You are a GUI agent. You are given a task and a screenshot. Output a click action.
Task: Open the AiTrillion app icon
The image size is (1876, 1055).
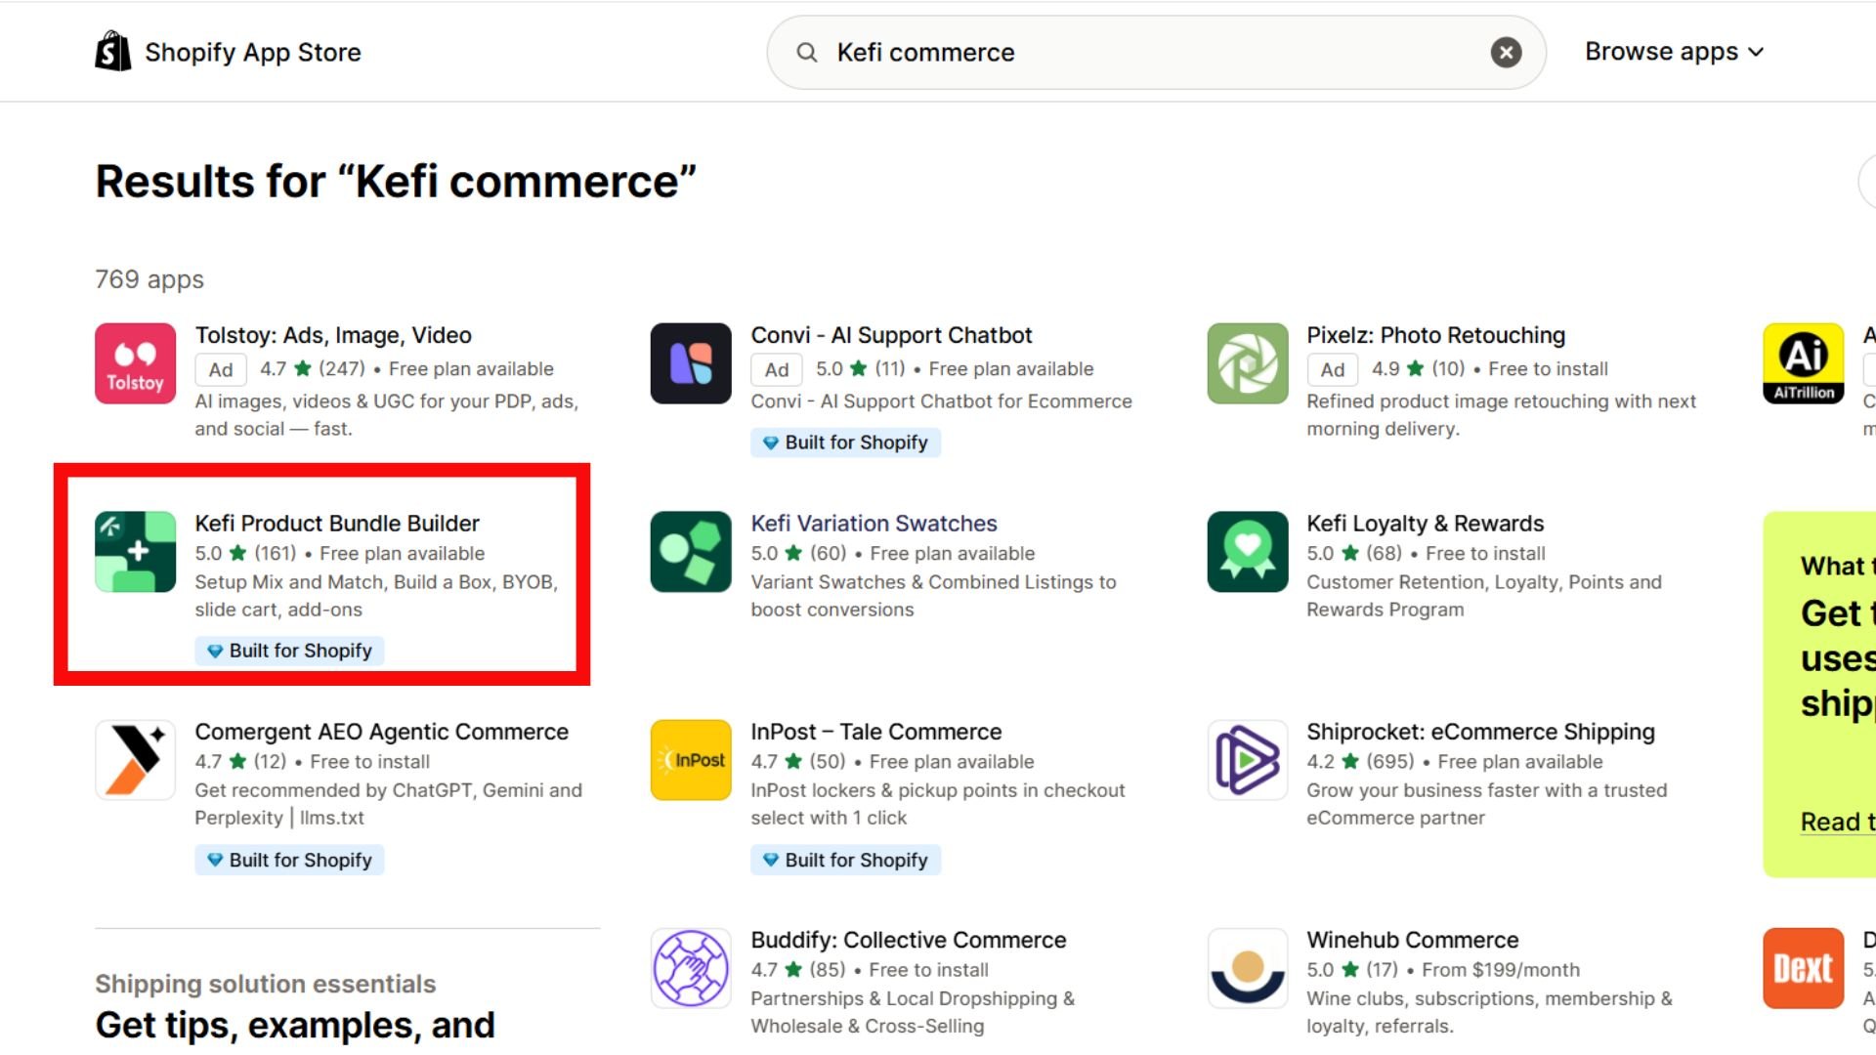pos(1804,363)
